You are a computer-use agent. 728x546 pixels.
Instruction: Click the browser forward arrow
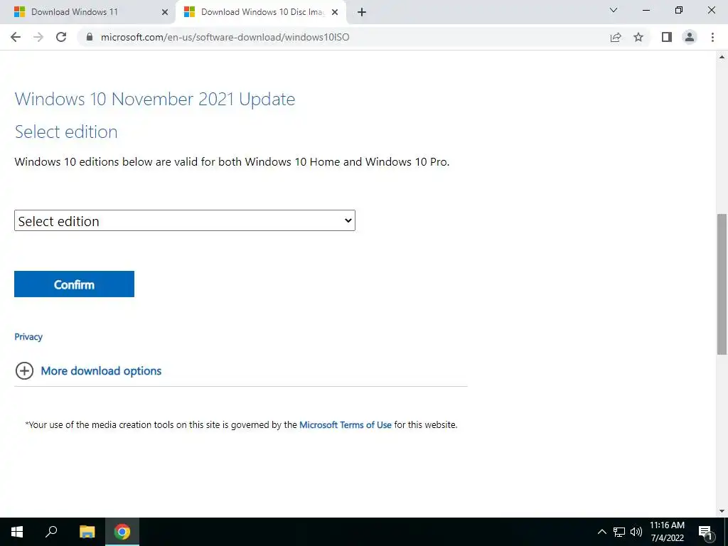coord(38,37)
